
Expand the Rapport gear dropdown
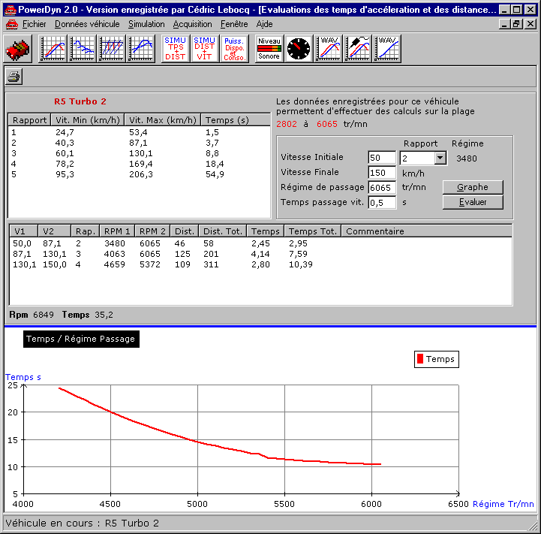440,158
